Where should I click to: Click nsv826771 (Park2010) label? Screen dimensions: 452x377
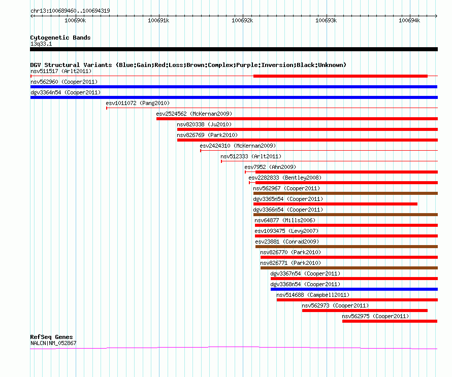coord(290,263)
